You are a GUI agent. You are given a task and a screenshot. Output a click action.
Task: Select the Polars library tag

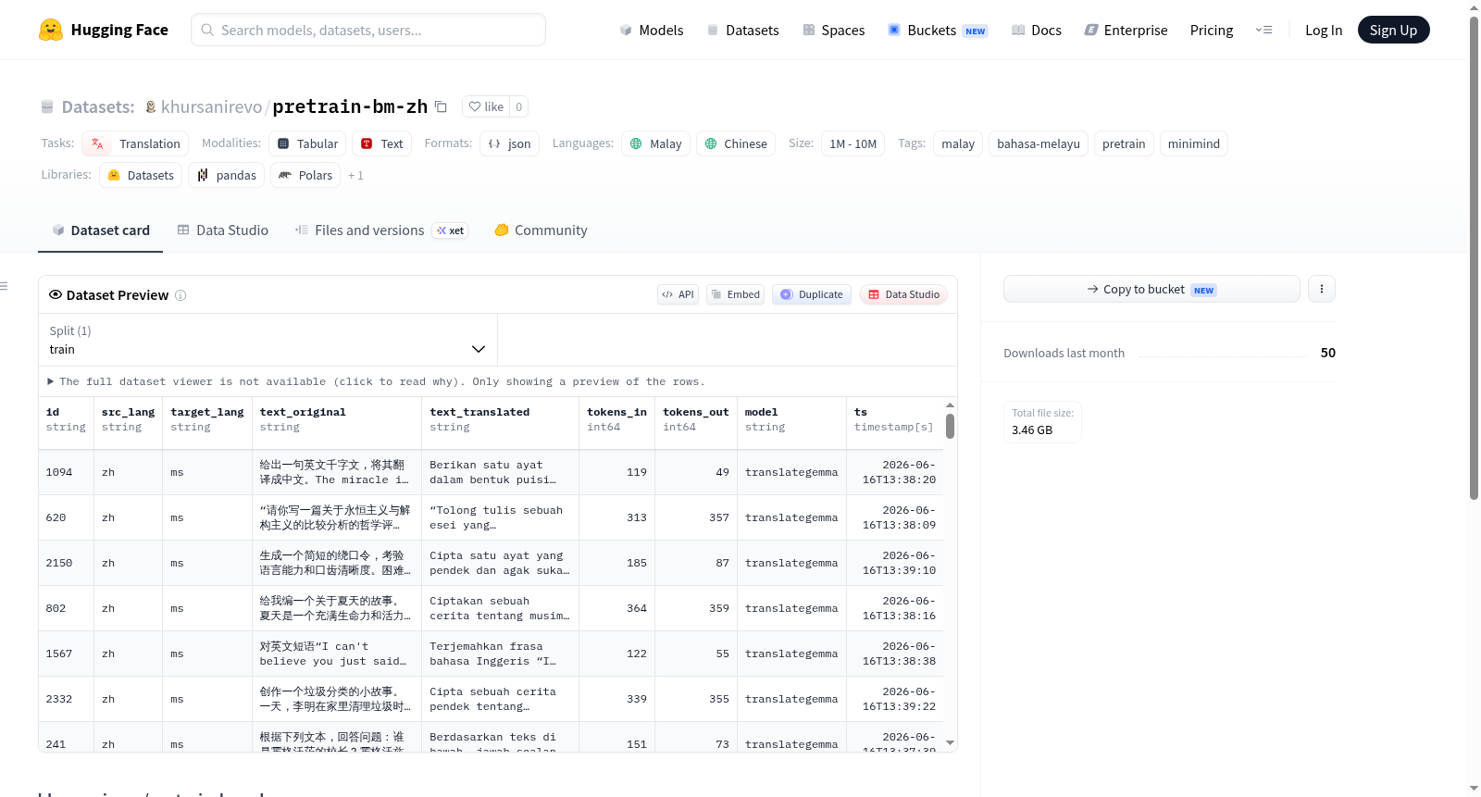coord(305,175)
